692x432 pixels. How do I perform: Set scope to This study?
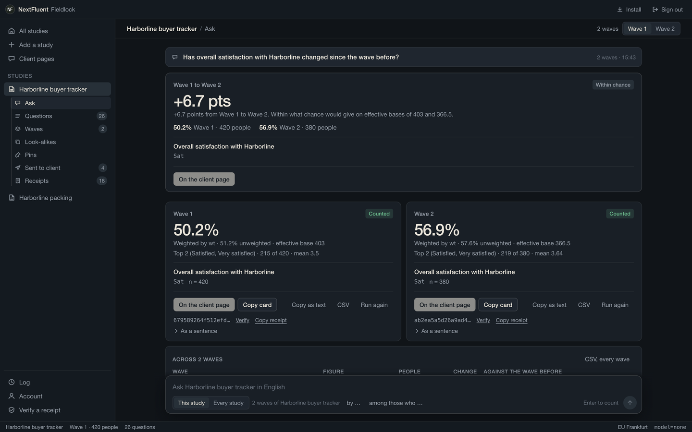(191, 403)
